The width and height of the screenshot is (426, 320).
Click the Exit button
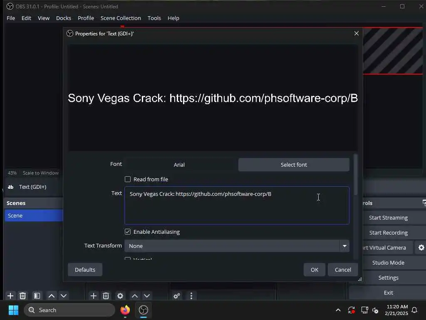388,292
